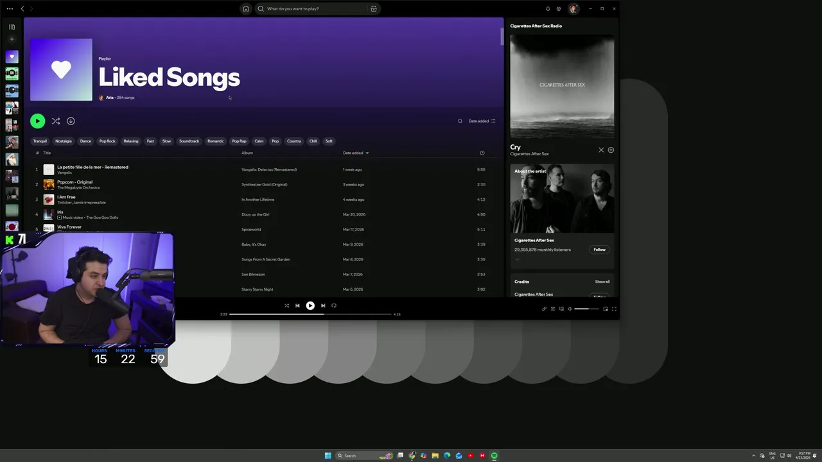The width and height of the screenshot is (822, 462).
Task: Select the Calm filter chip
Action: click(259, 141)
